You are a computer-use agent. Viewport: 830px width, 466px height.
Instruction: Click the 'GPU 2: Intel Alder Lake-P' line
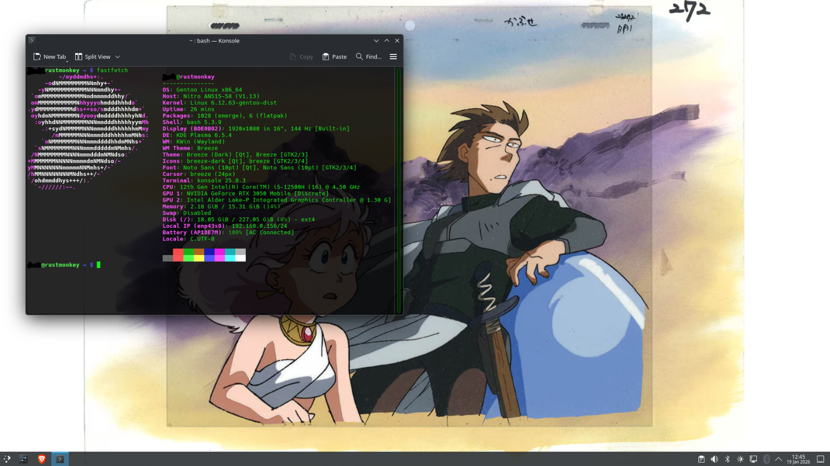point(277,200)
